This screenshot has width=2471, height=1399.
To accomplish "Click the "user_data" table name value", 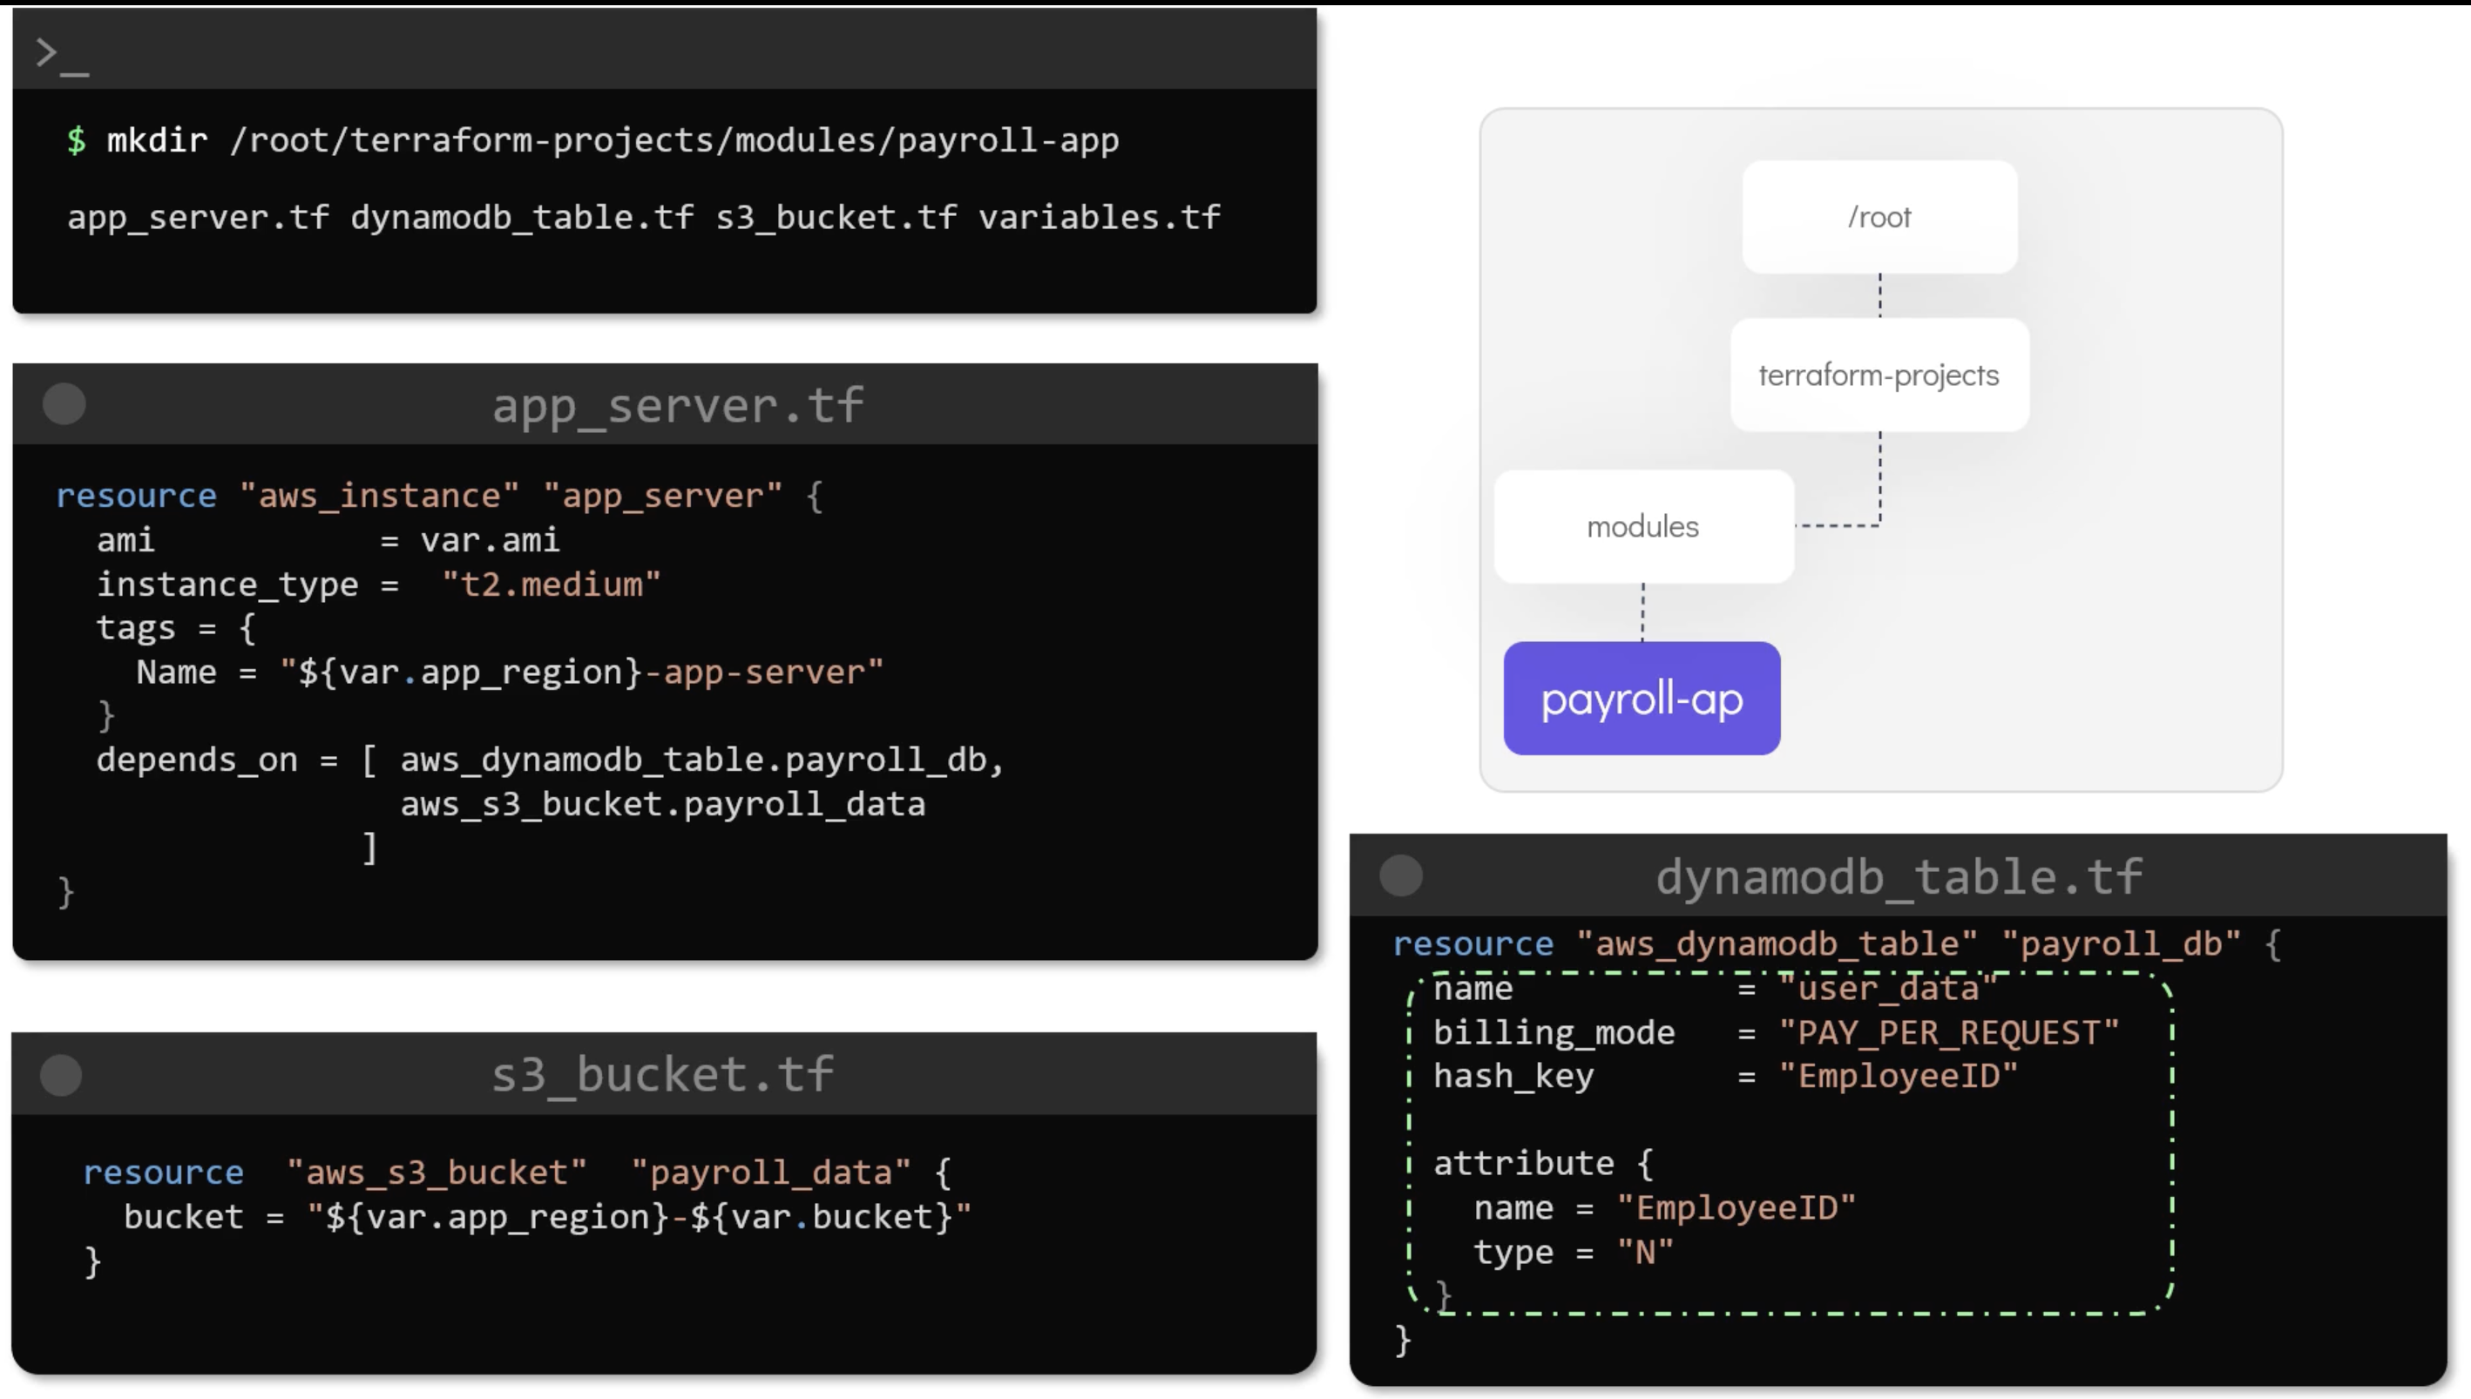I will click(1889, 989).
